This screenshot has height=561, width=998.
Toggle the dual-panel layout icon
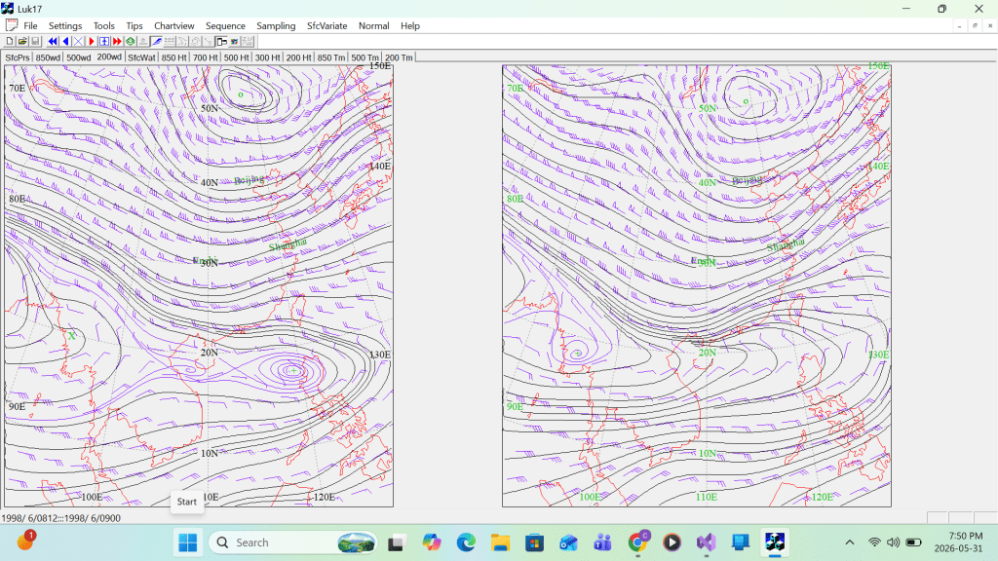point(221,41)
